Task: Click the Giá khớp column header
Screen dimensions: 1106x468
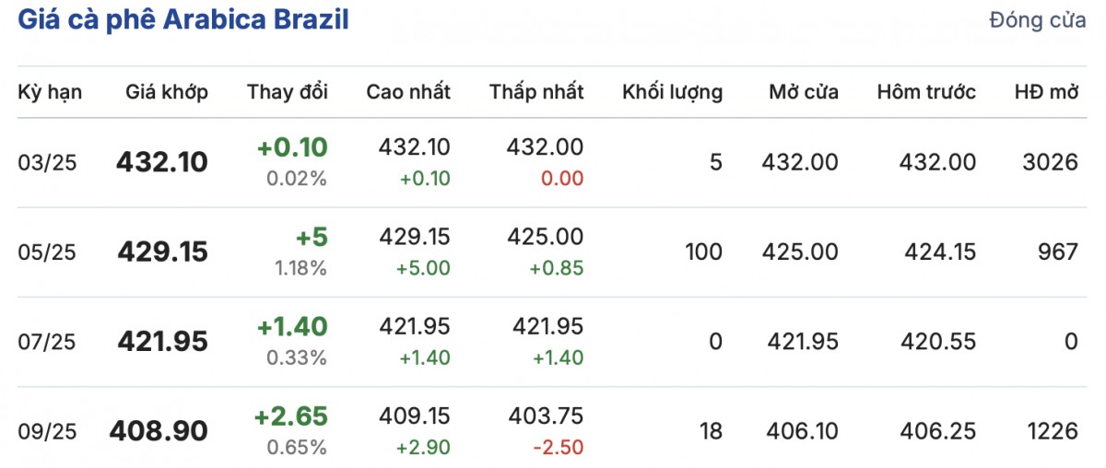Action: [167, 92]
